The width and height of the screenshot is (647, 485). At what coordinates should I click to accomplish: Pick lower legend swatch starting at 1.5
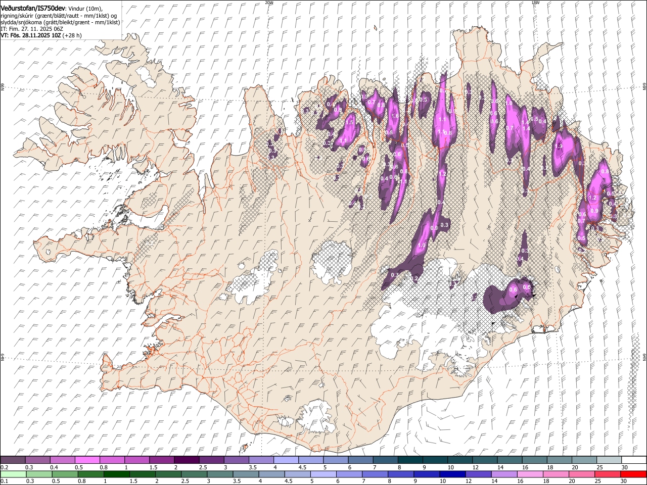click(x=142, y=474)
